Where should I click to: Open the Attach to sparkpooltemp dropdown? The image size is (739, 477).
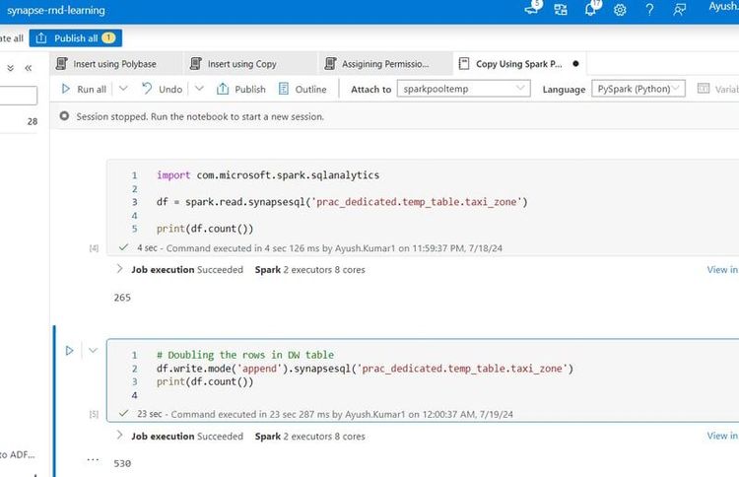pos(463,89)
